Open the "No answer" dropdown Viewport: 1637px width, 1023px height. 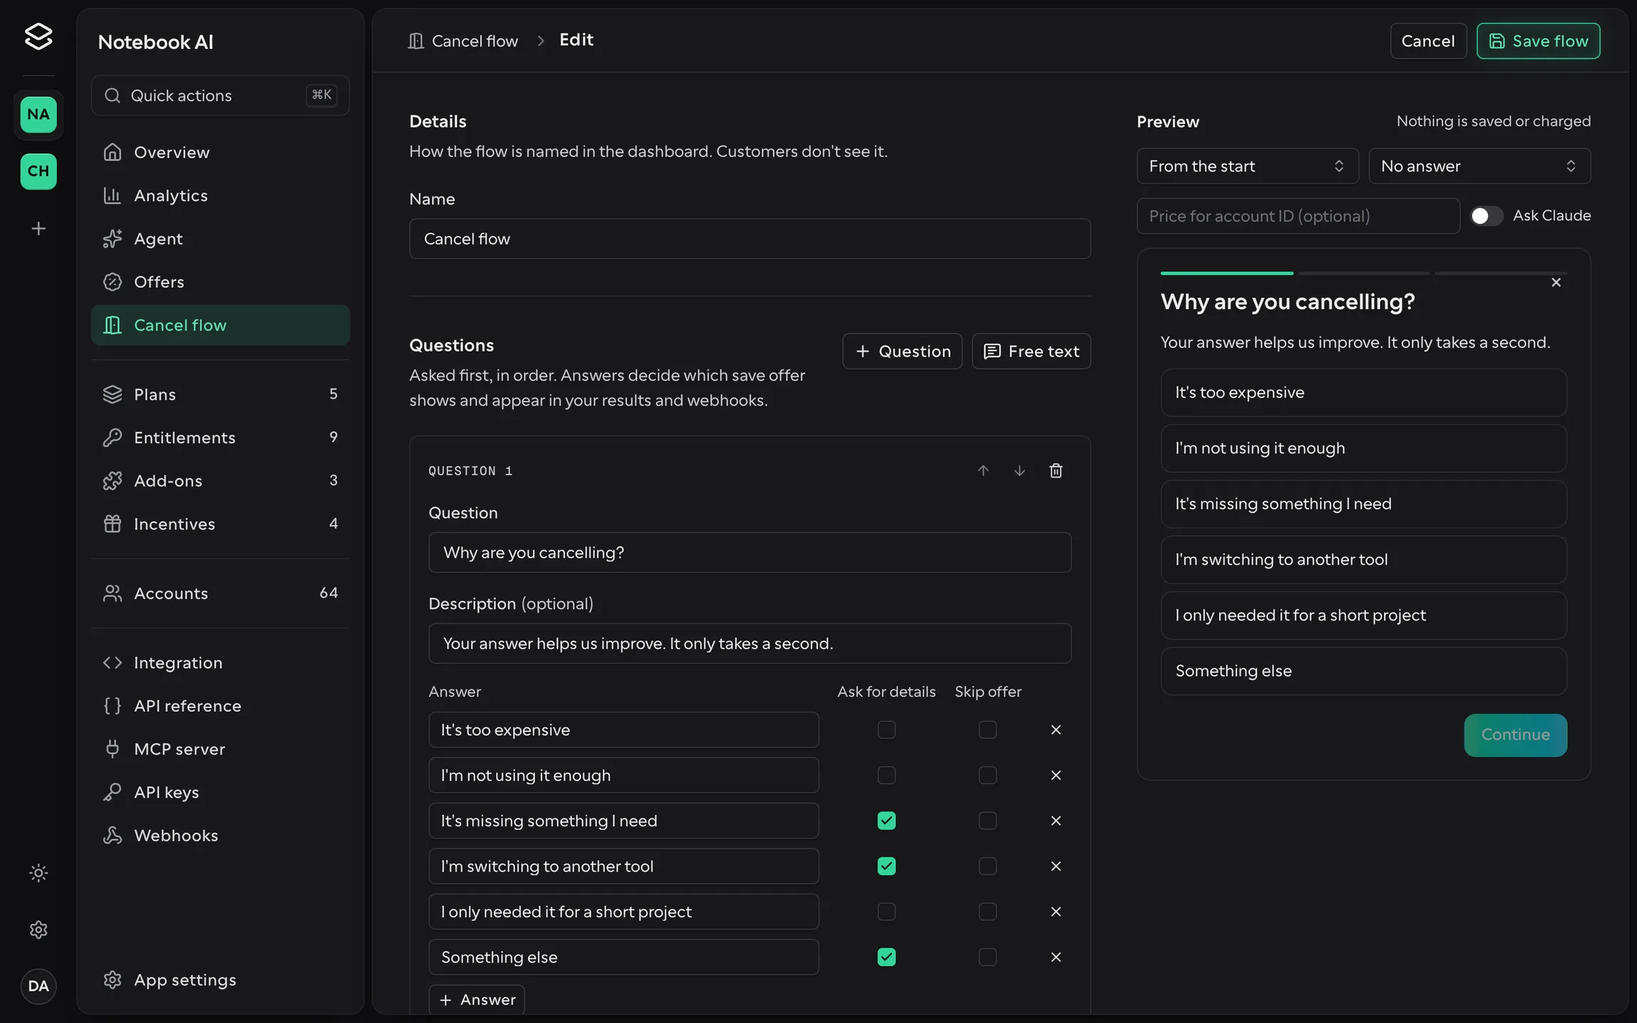[x=1479, y=166]
